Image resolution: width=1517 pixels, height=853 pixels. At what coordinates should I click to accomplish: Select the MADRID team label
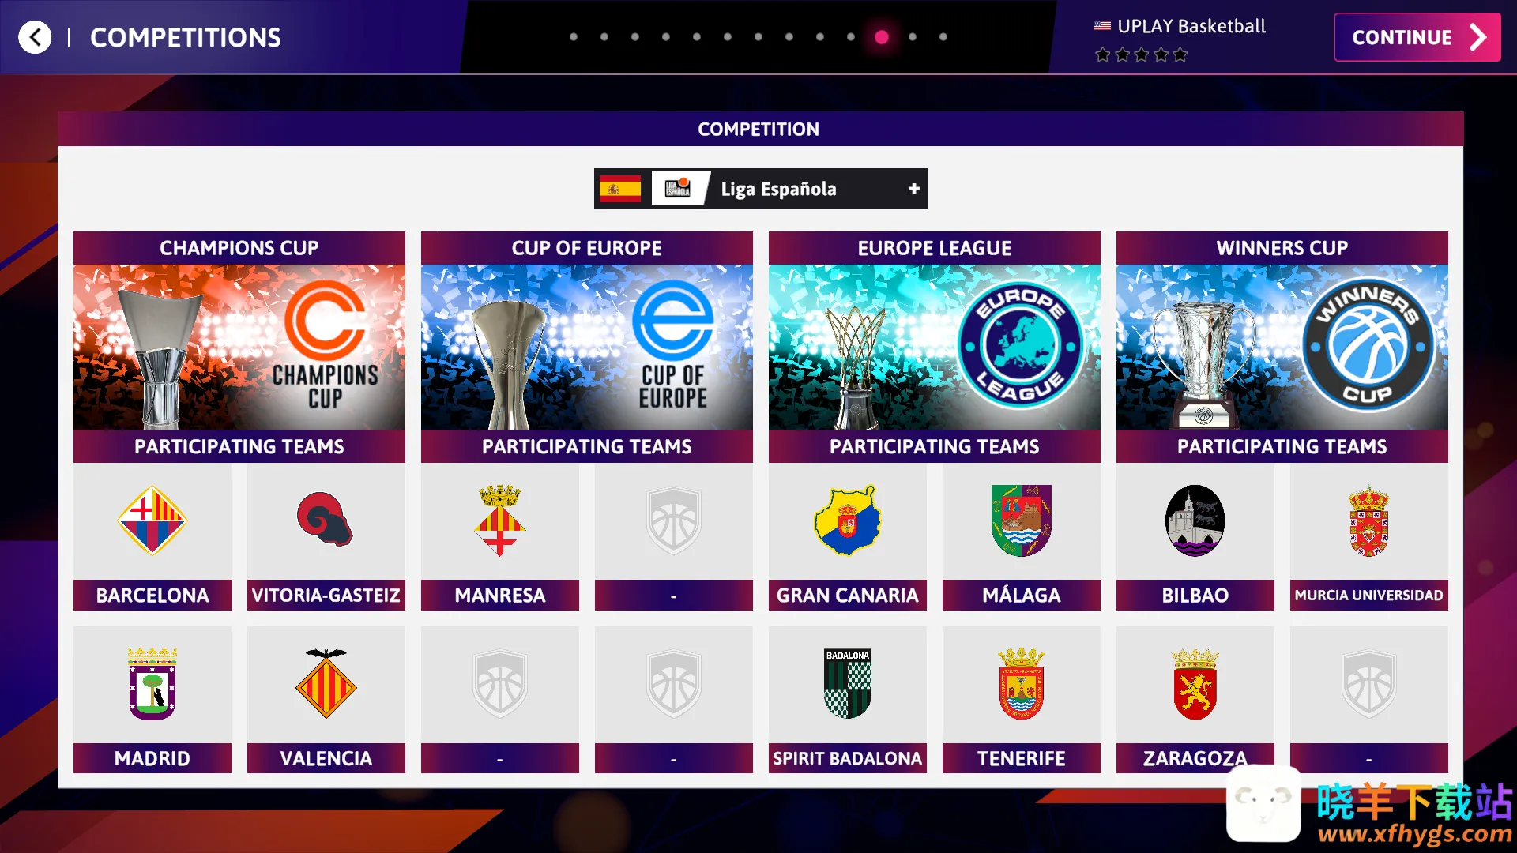pyautogui.click(x=152, y=758)
